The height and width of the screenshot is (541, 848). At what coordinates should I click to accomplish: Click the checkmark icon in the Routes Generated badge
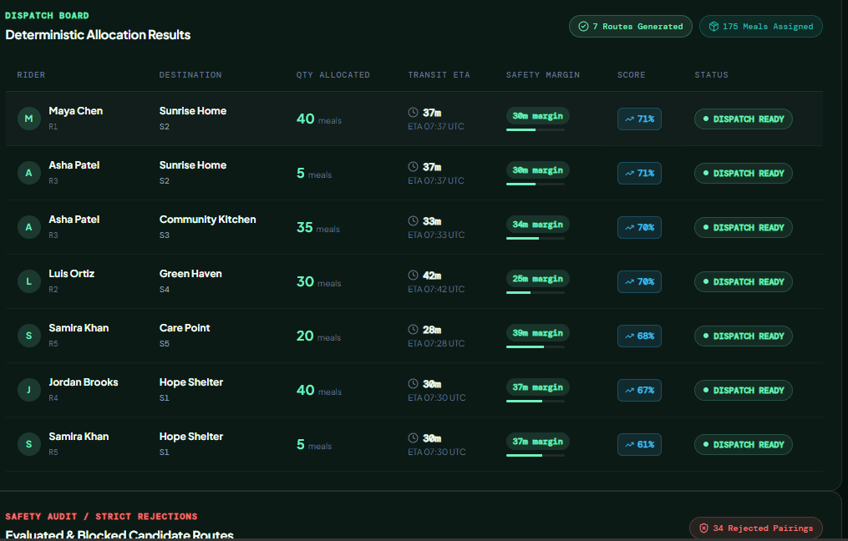point(583,27)
